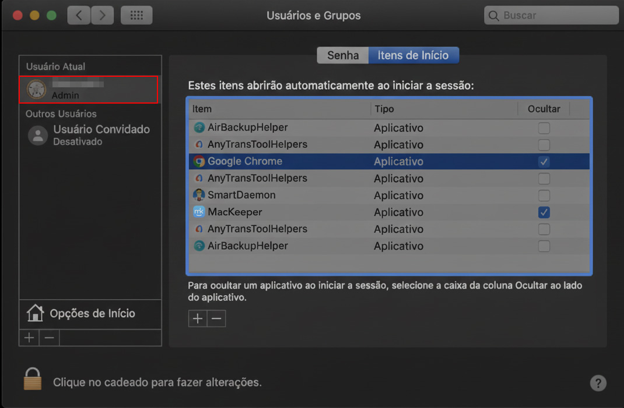624x408 pixels.
Task: Go back using the left arrow button
Action: [x=79, y=15]
